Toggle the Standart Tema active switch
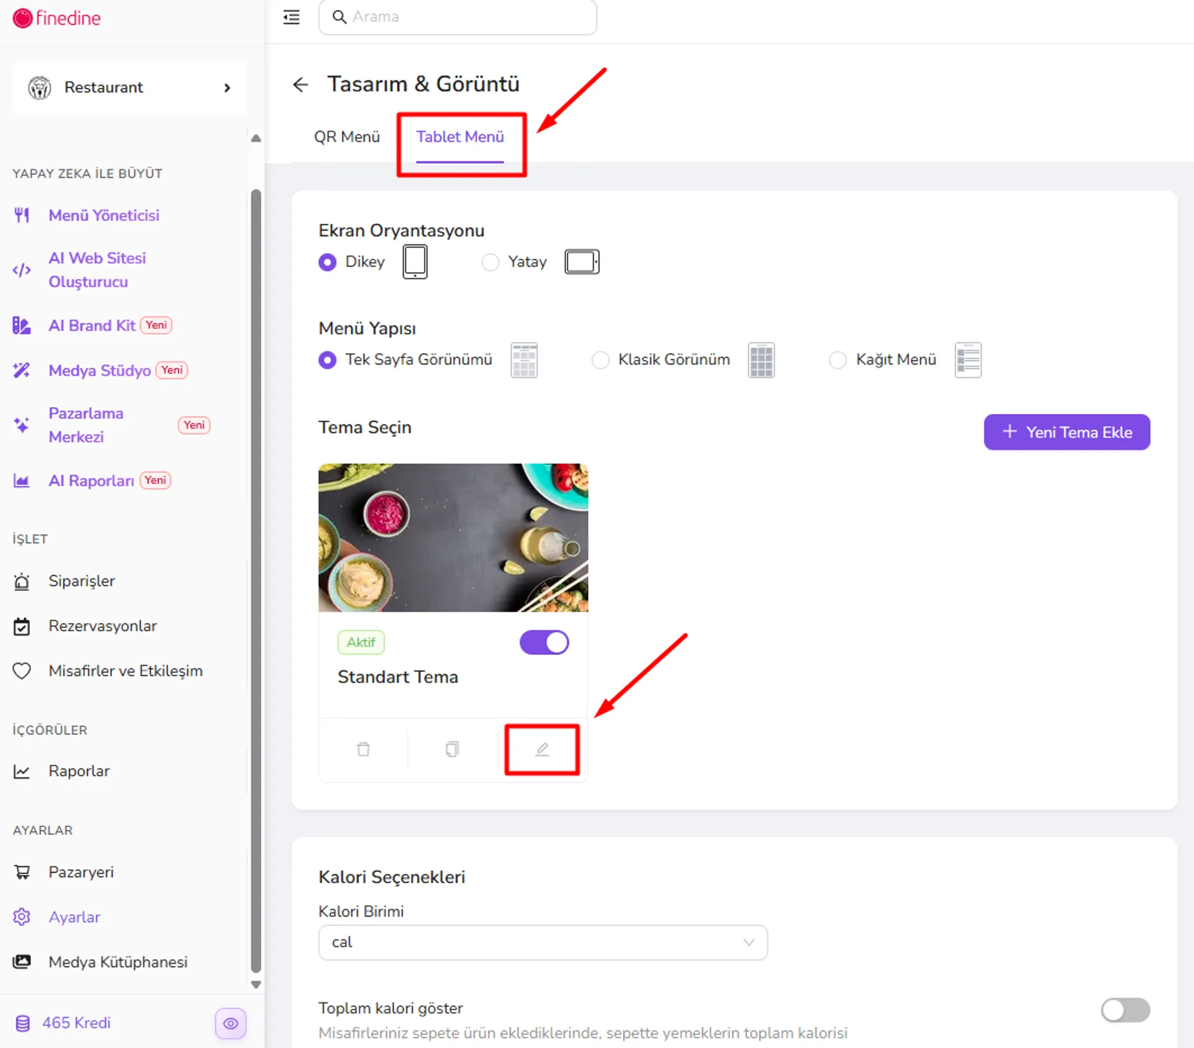 pyautogui.click(x=544, y=642)
